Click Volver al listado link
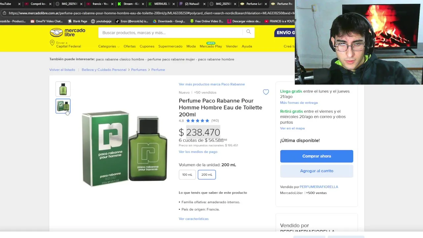This screenshot has width=423, height=238. (x=62, y=70)
